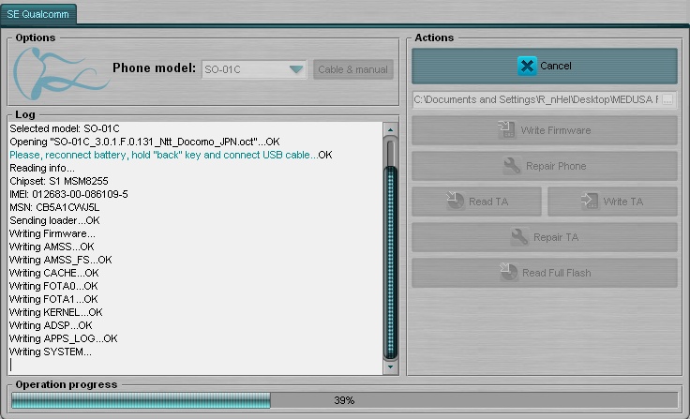The image size is (690, 419).
Task: Click the teal 'Please, reconnect battery' log line
Action: 171,155
